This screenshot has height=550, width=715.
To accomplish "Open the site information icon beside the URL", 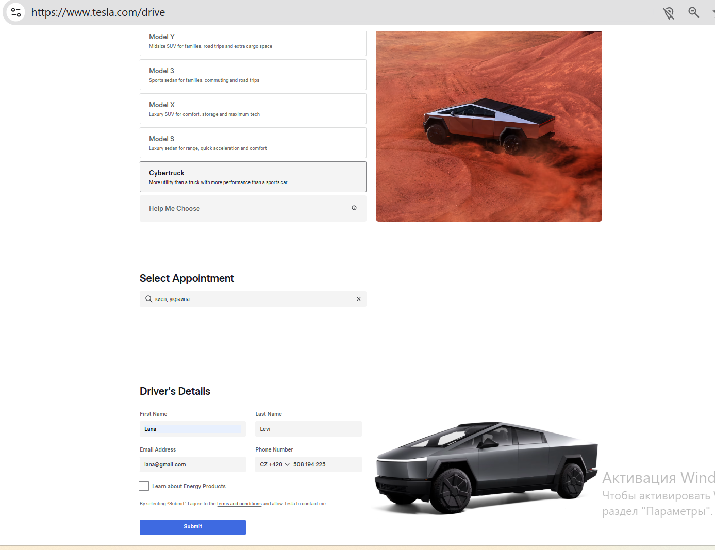I will [16, 12].
